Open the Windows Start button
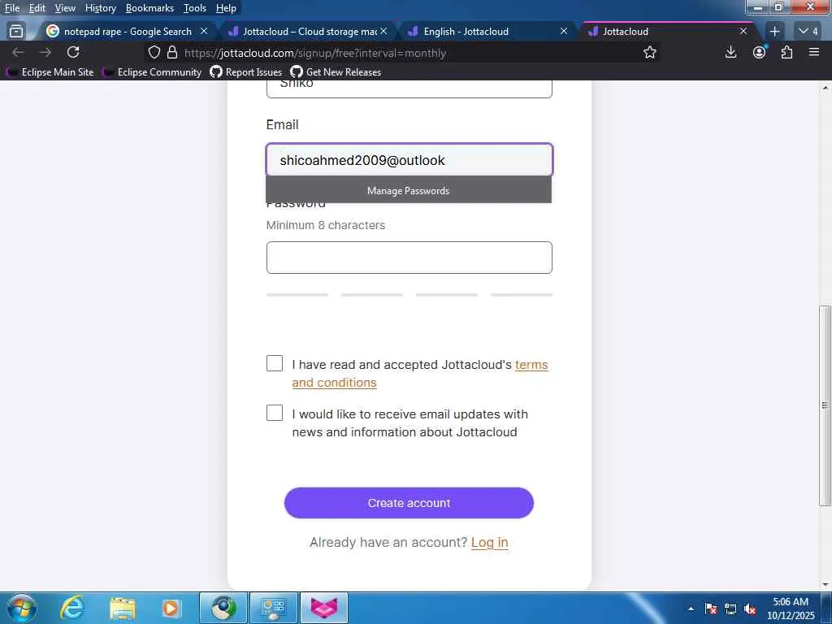Screen dimensions: 832x624 [22, 608]
